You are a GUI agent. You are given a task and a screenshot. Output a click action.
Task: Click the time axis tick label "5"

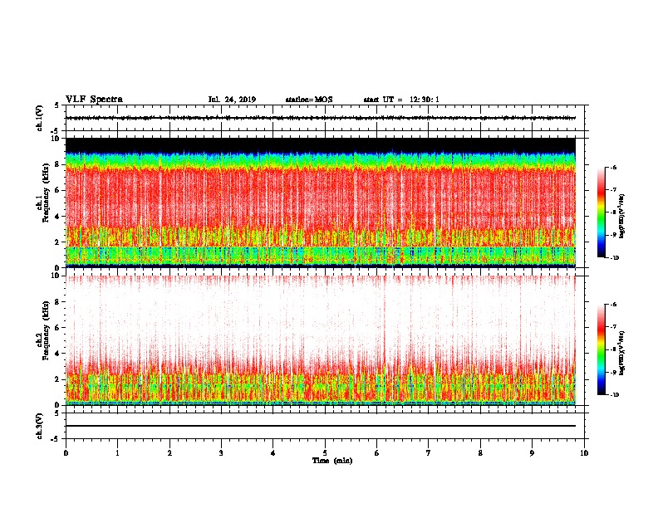pos(325,453)
